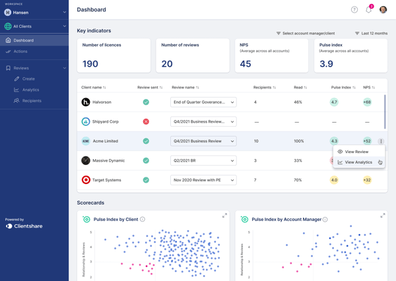The image size is (396, 281).
Task: Click info icon beside Pulse Index by Client
Action: click(143, 219)
